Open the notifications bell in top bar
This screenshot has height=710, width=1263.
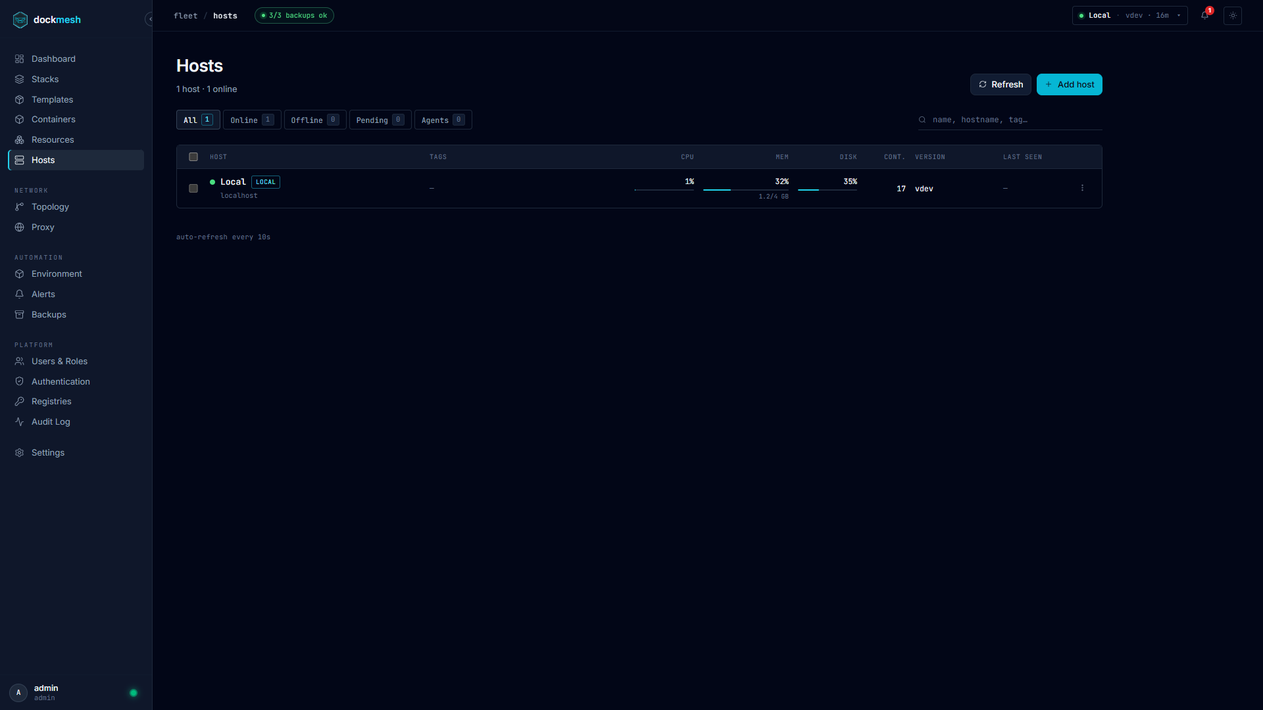click(x=1204, y=16)
